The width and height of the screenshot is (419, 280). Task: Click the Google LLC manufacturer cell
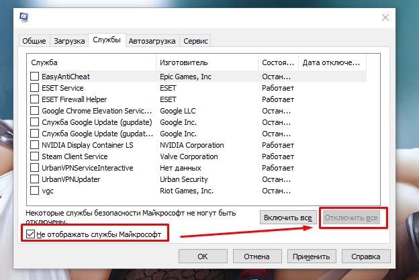[x=178, y=111]
